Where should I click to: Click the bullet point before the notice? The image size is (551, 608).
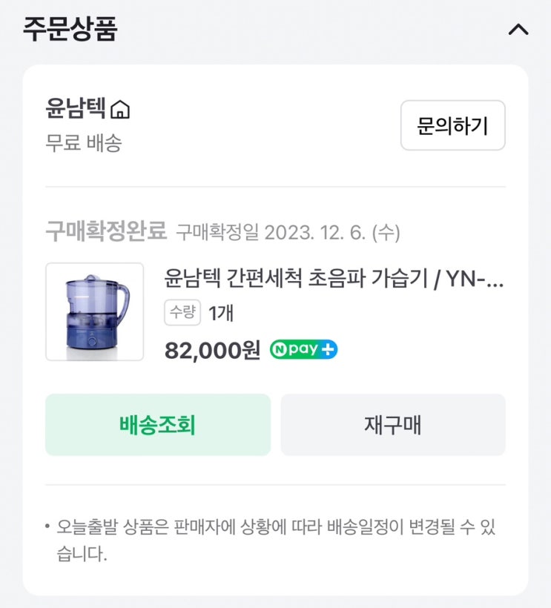tap(47, 528)
